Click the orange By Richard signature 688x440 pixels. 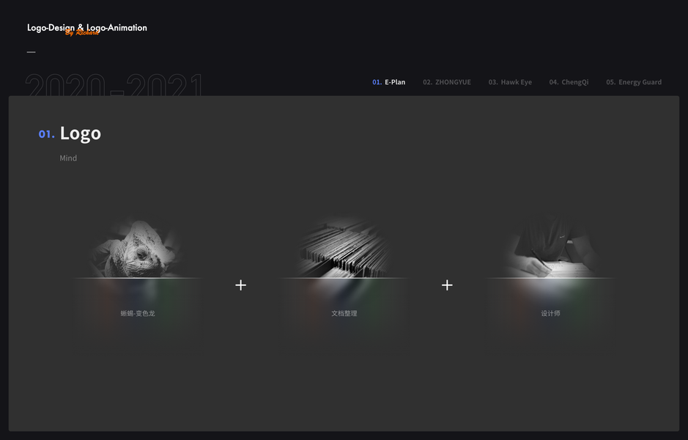tap(82, 32)
